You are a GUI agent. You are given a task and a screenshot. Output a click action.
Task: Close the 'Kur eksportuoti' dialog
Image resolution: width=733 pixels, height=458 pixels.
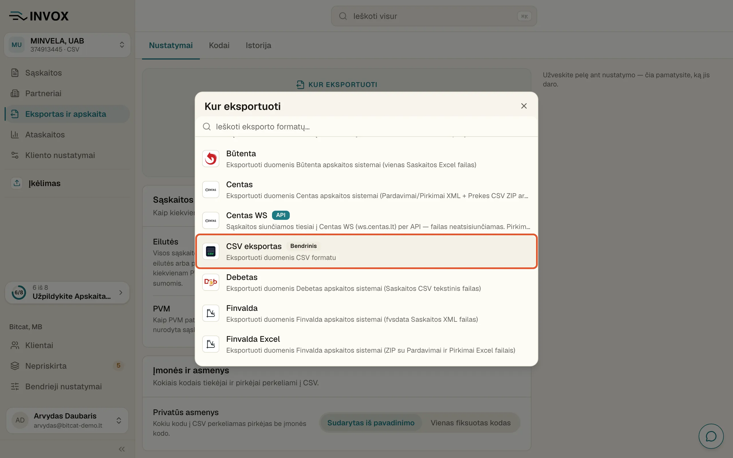coord(524,106)
